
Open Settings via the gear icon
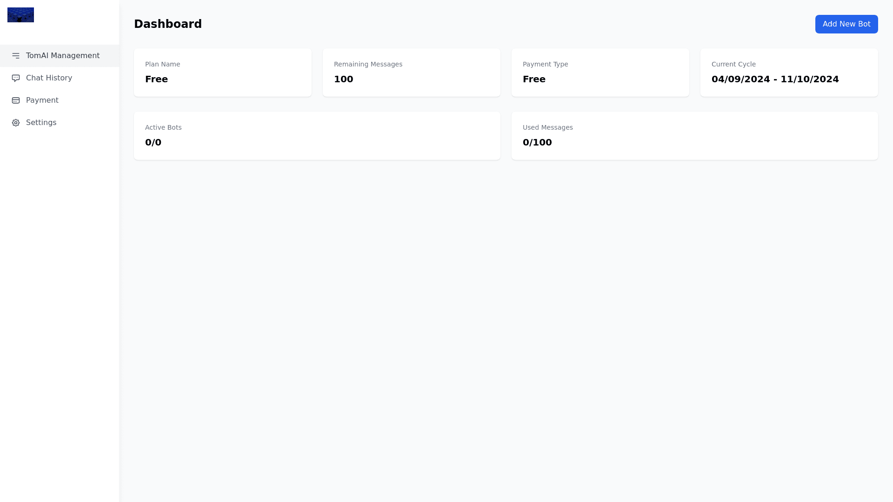(x=16, y=123)
